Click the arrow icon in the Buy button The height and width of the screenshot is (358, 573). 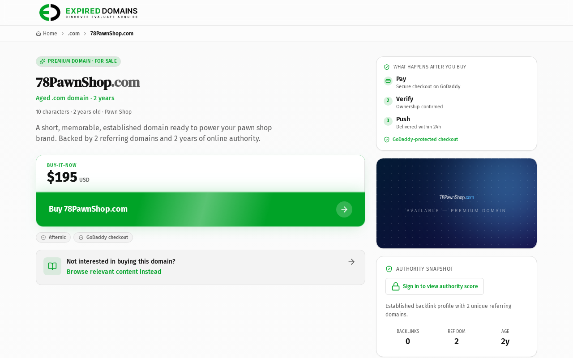344,209
